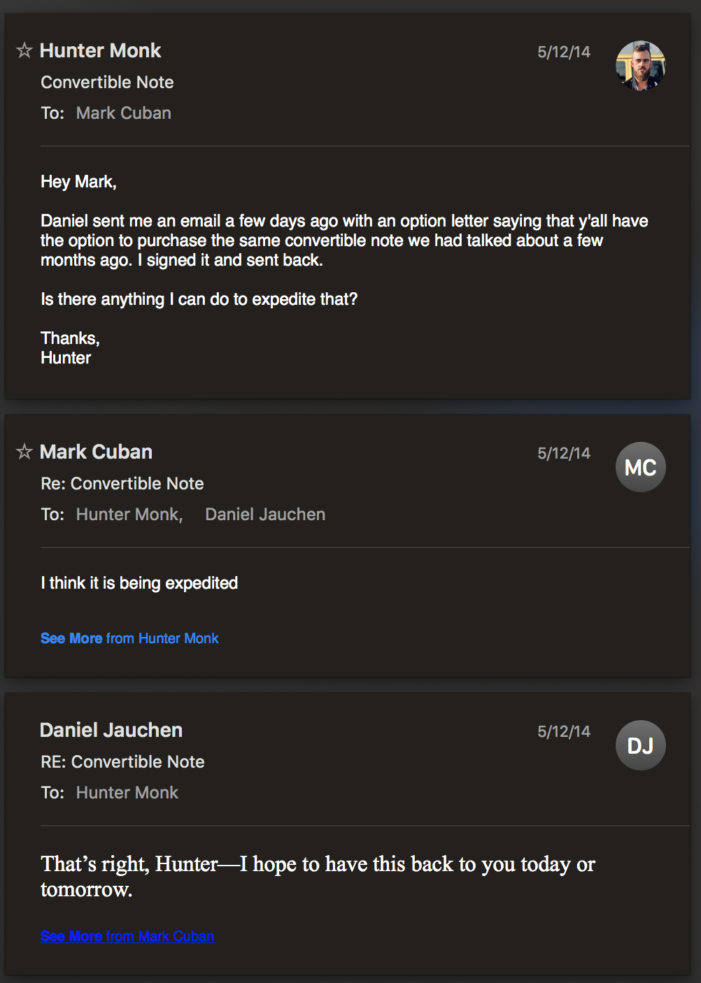Open Hunter Monk's profile photo
Viewport: 701px width, 983px height.
pyautogui.click(x=641, y=66)
